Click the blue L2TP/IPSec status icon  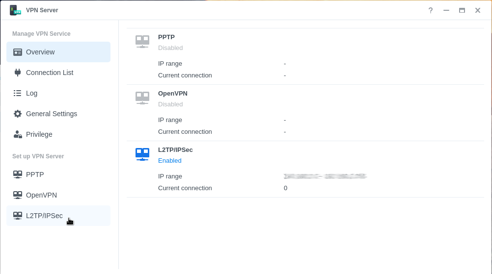click(142, 154)
